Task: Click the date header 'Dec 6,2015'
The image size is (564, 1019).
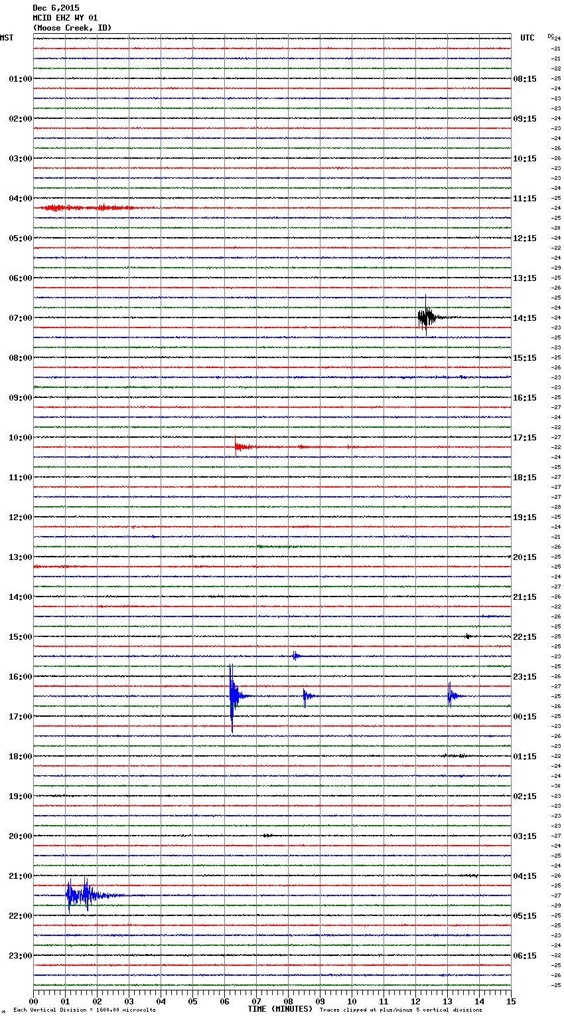Action: point(56,8)
